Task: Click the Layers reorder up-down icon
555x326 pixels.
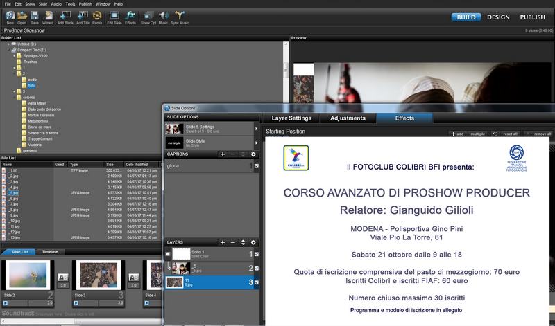Action: [x=243, y=242]
